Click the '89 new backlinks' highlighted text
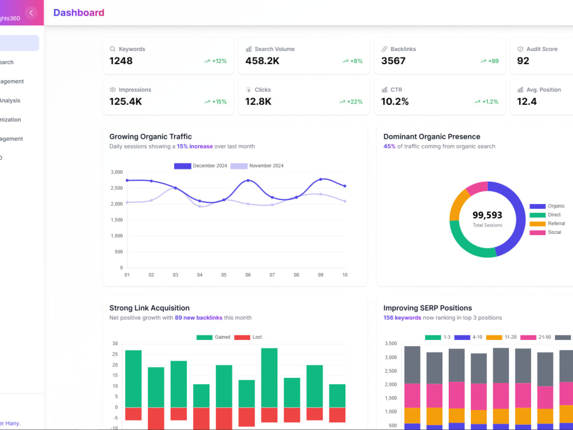The image size is (573, 430). pos(198,318)
